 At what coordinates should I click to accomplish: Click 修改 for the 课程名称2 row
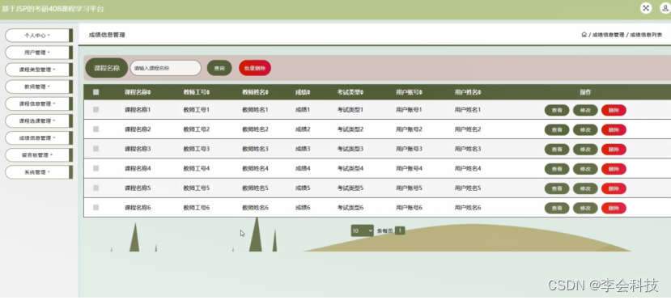pyautogui.click(x=585, y=130)
